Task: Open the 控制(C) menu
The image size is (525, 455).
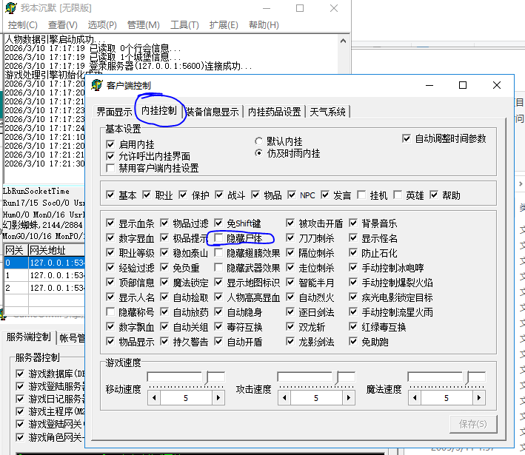Action: (x=22, y=25)
